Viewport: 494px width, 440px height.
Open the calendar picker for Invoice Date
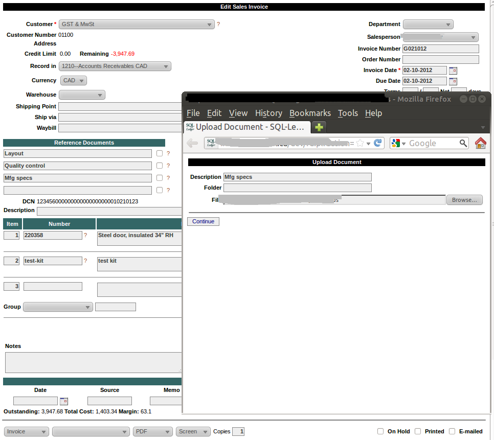pos(453,70)
